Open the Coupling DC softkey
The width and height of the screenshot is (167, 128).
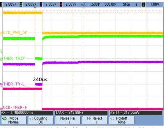point(41,120)
